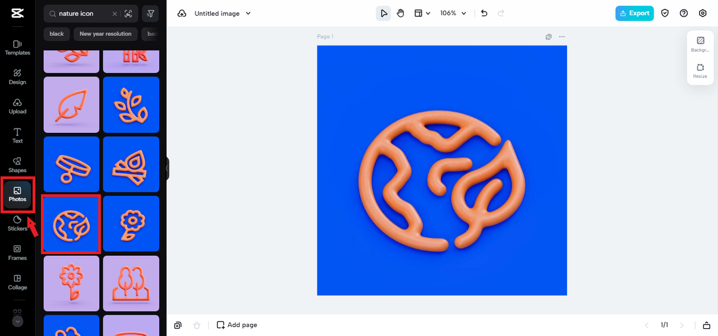Open the layout view dropdown
This screenshot has height=336, width=718.
(x=422, y=13)
